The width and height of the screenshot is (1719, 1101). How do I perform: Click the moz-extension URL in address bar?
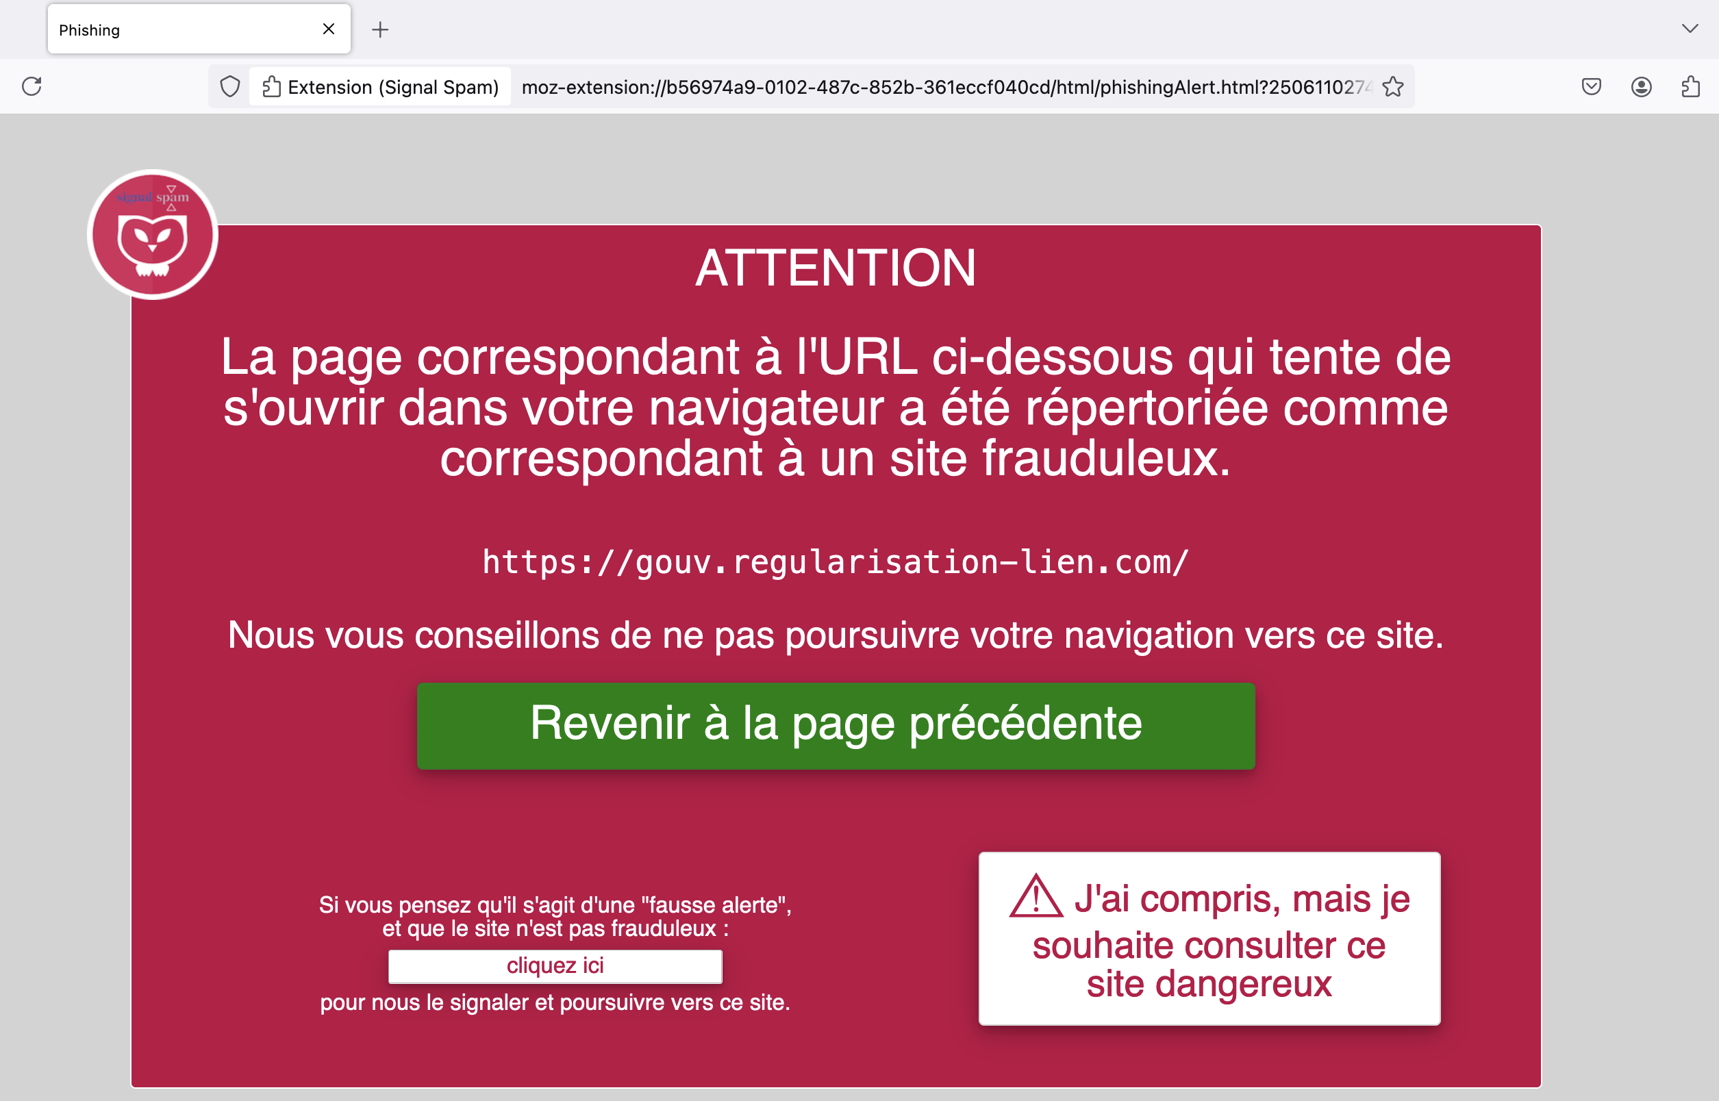945,86
